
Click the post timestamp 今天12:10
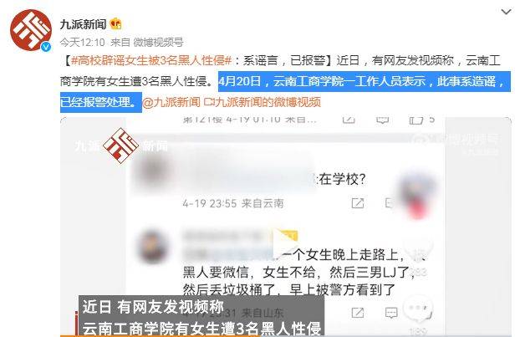coord(82,42)
